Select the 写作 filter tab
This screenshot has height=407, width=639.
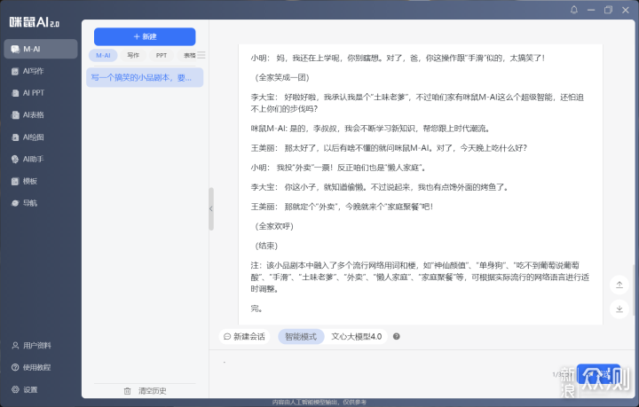[x=133, y=55]
